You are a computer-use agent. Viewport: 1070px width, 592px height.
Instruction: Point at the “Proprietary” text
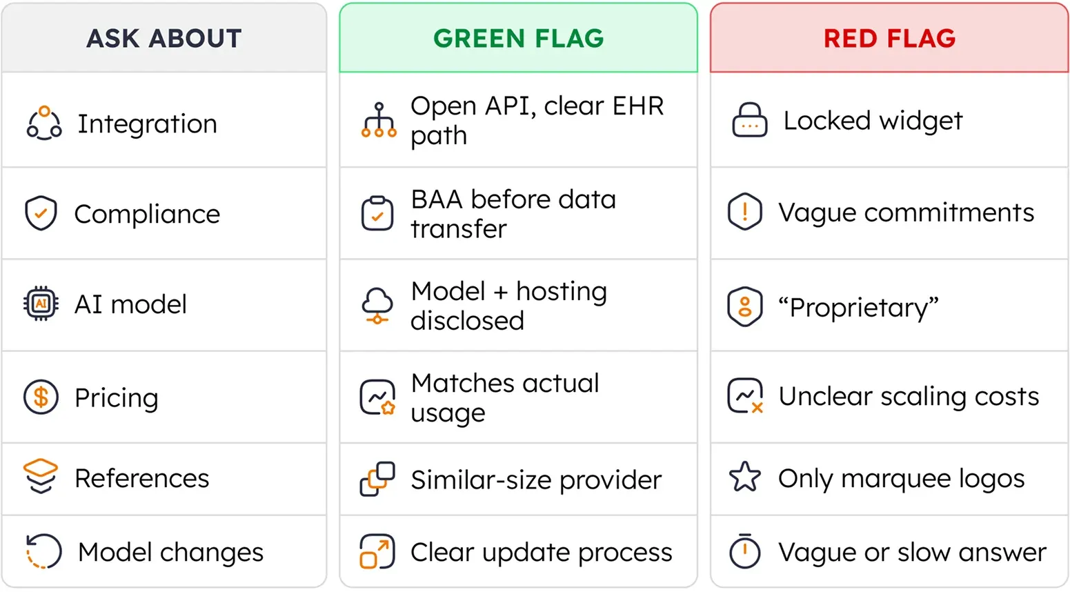[x=858, y=307]
